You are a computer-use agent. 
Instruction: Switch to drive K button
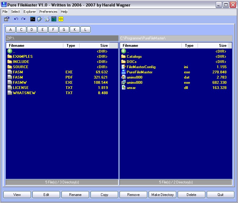point(75,30)
